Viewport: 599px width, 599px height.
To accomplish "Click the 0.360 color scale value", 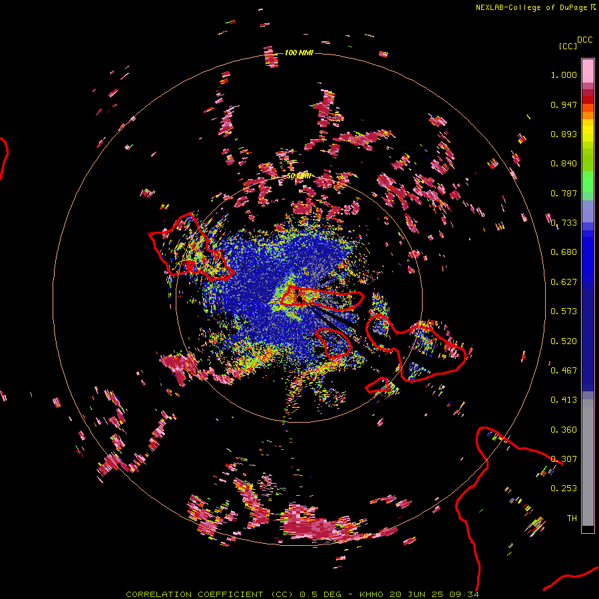I will (564, 430).
